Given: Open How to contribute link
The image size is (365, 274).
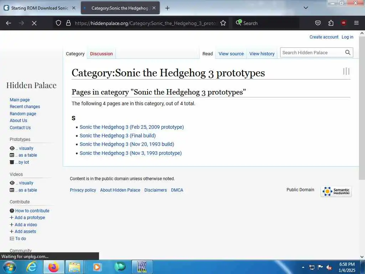Looking at the screenshot, I should (32, 210).
